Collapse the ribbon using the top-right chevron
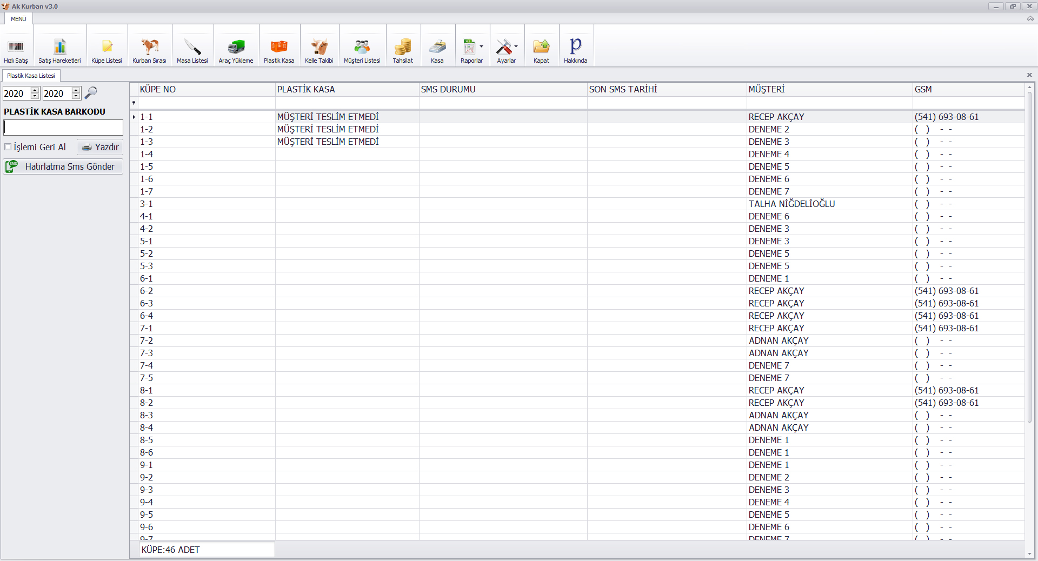This screenshot has width=1038, height=561. click(x=1030, y=19)
